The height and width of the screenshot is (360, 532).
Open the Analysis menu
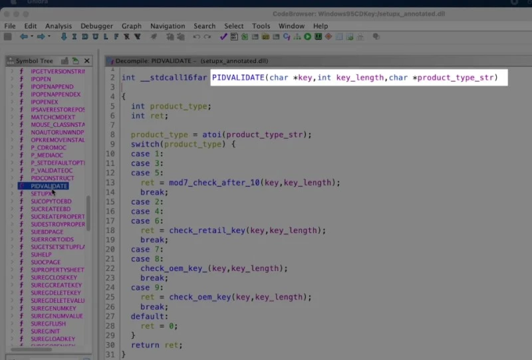[59, 26]
